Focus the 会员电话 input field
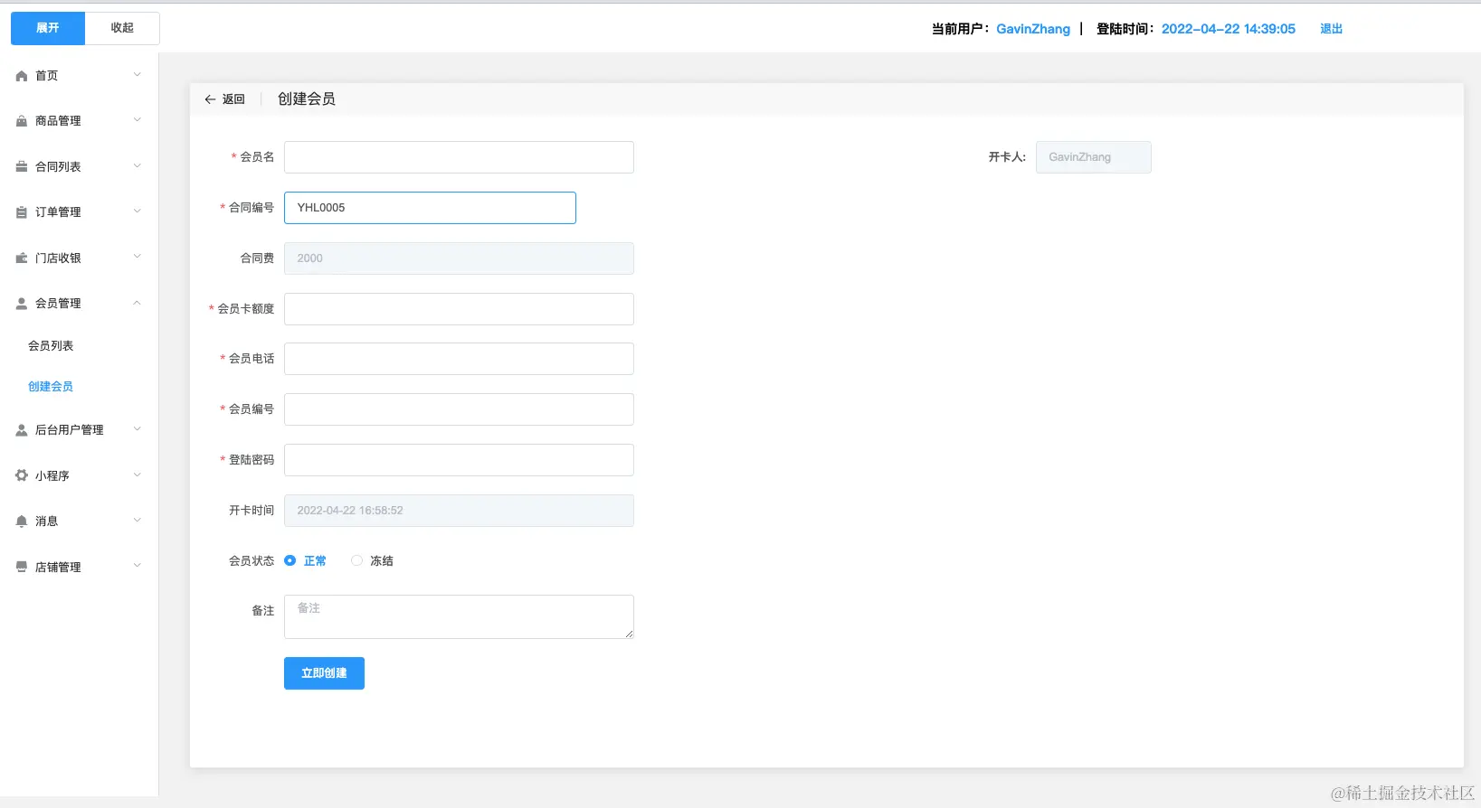Image resolution: width=1481 pixels, height=808 pixels. [x=459, y=359]
